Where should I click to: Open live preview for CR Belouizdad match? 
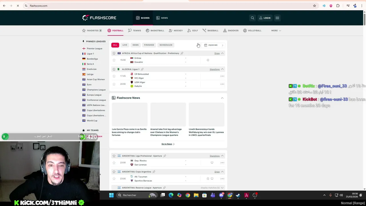(222, 76)
